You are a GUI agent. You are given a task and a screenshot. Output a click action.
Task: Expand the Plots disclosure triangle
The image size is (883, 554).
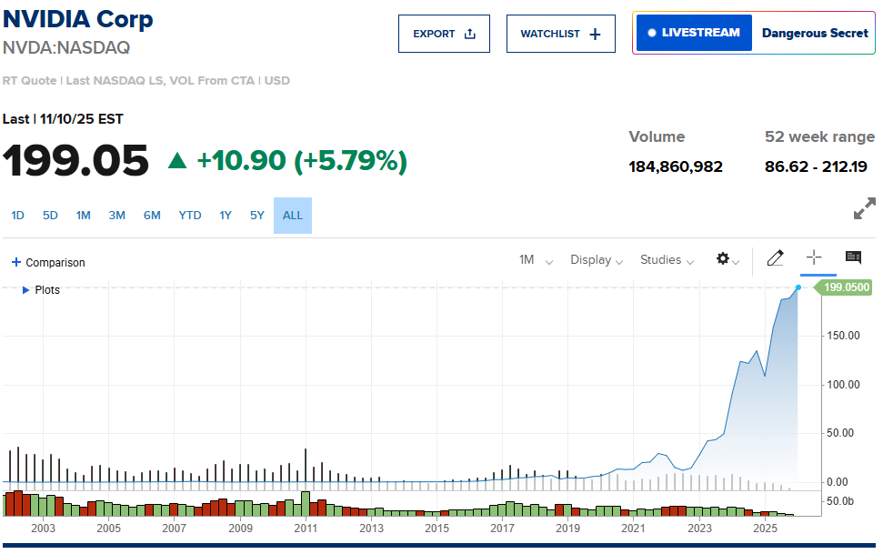coord(26,290)
